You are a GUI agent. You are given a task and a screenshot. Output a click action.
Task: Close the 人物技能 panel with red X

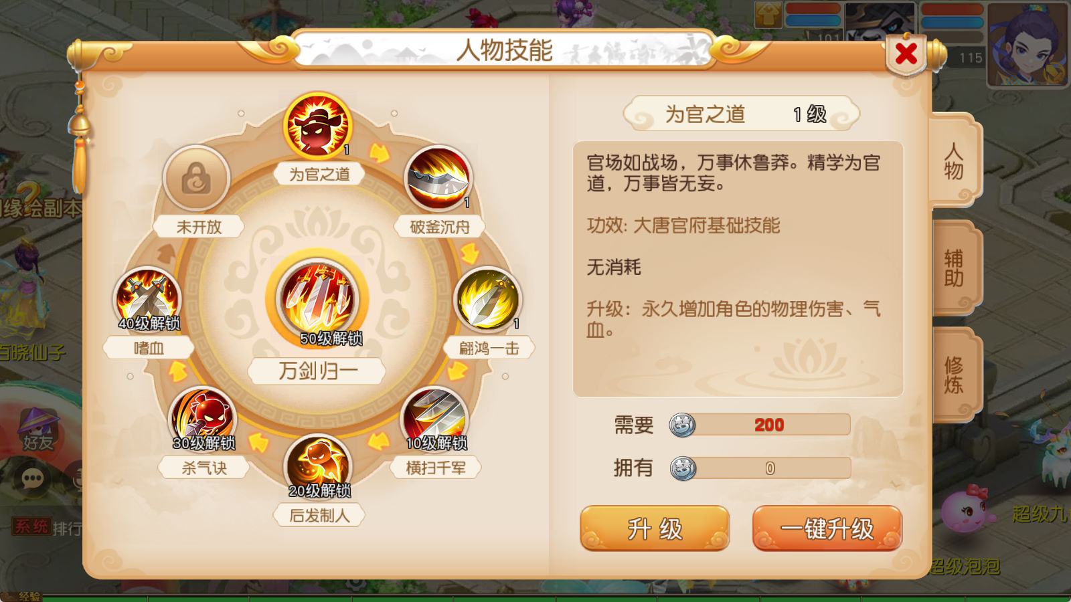(906, 54)
